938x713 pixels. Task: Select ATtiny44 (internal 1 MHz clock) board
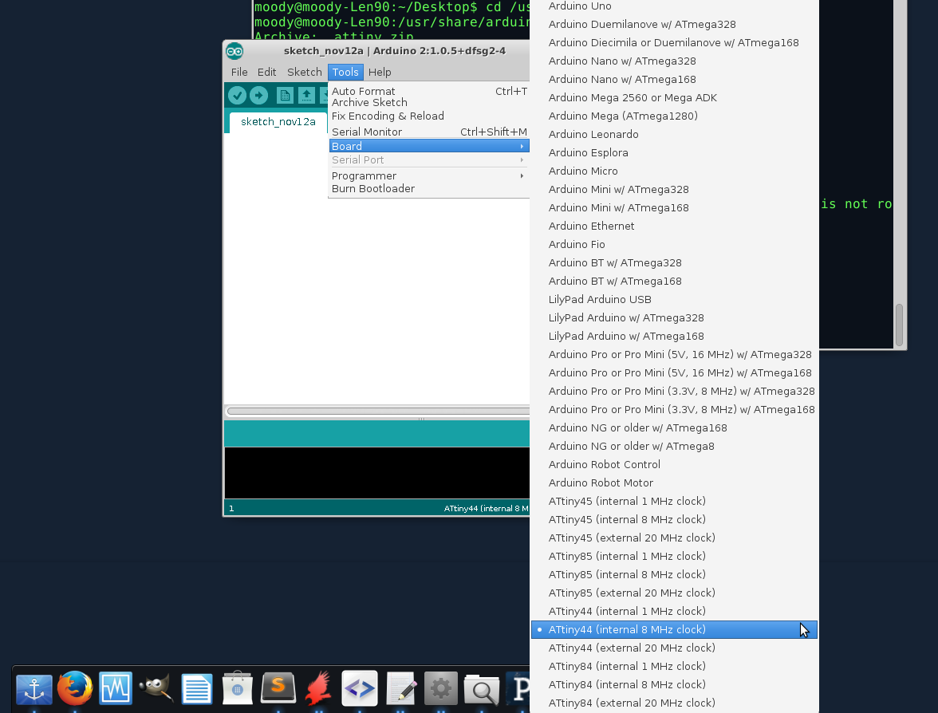pyautogui.click(x=674, y=611)
